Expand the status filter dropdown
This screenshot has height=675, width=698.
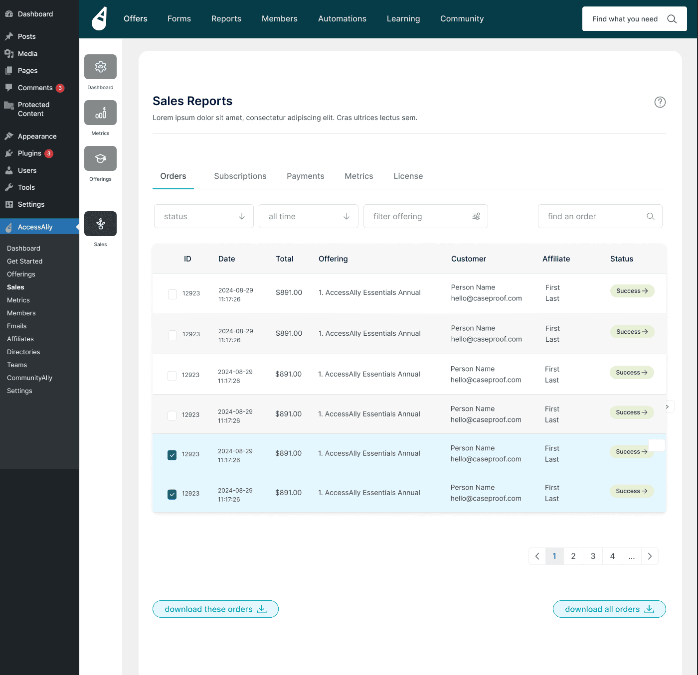(204, 216)
